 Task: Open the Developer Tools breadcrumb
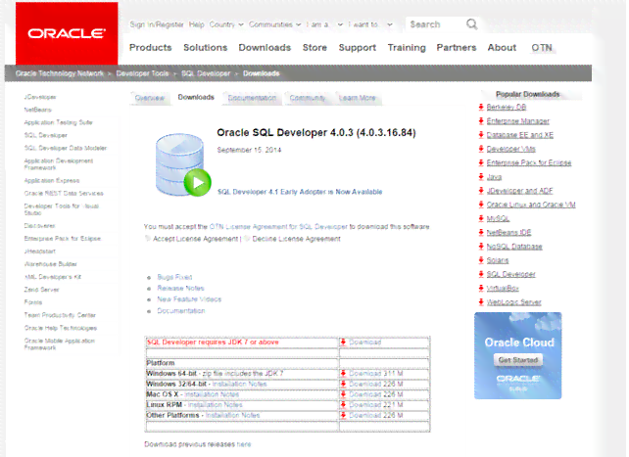click(142, 73)
